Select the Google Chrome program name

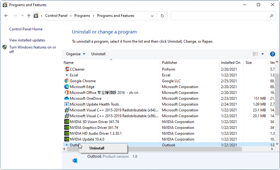[83, 81]
